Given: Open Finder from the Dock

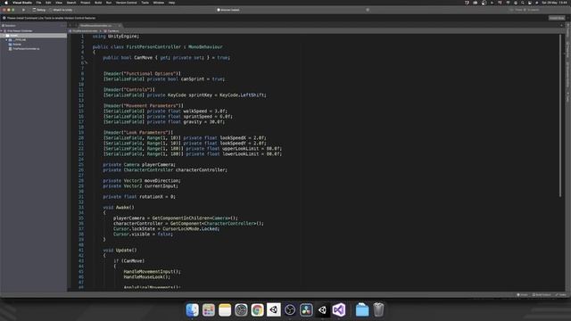Looking at the screenshot, I should pyautogui.click(x=193, y=310).
